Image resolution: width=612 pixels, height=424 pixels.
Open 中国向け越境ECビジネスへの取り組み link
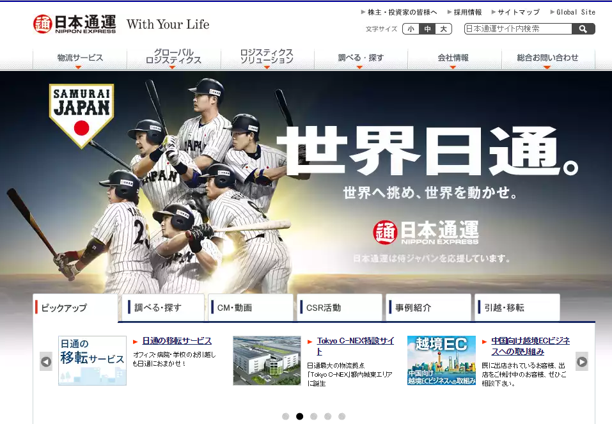530,346
